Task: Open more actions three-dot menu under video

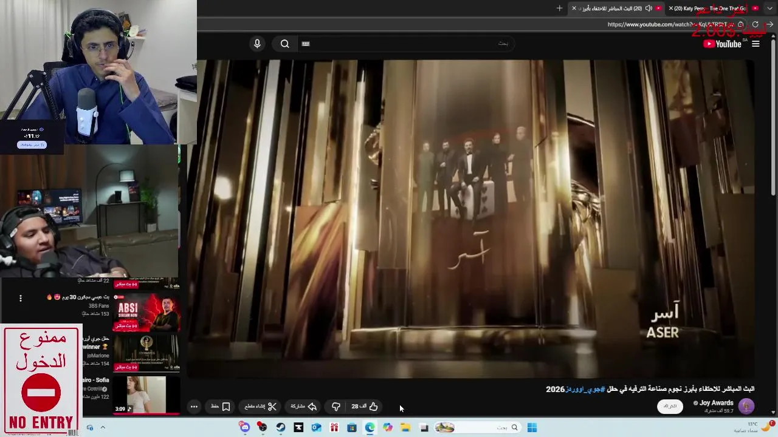Action: coord(194,407)
